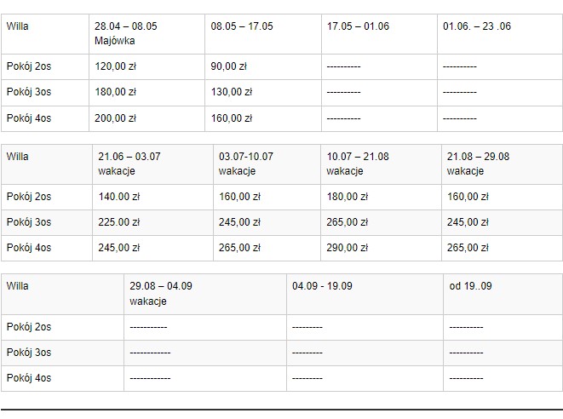
Task: Click the 28.04 – 08.05 Majówka header cell
Action: coord(126,32)
